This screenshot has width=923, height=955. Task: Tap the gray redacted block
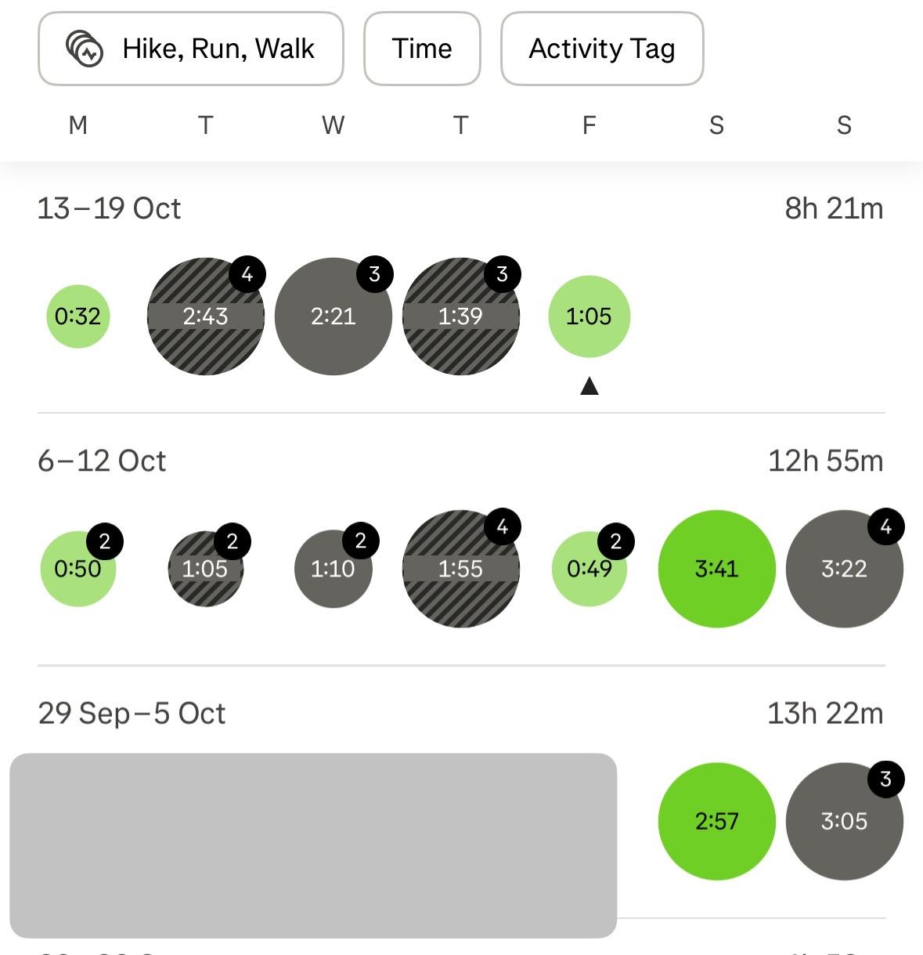coord(313,845)
